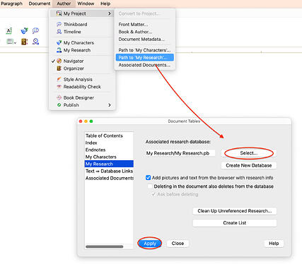Choose Path to 'My Research'... item

[145, 57]
